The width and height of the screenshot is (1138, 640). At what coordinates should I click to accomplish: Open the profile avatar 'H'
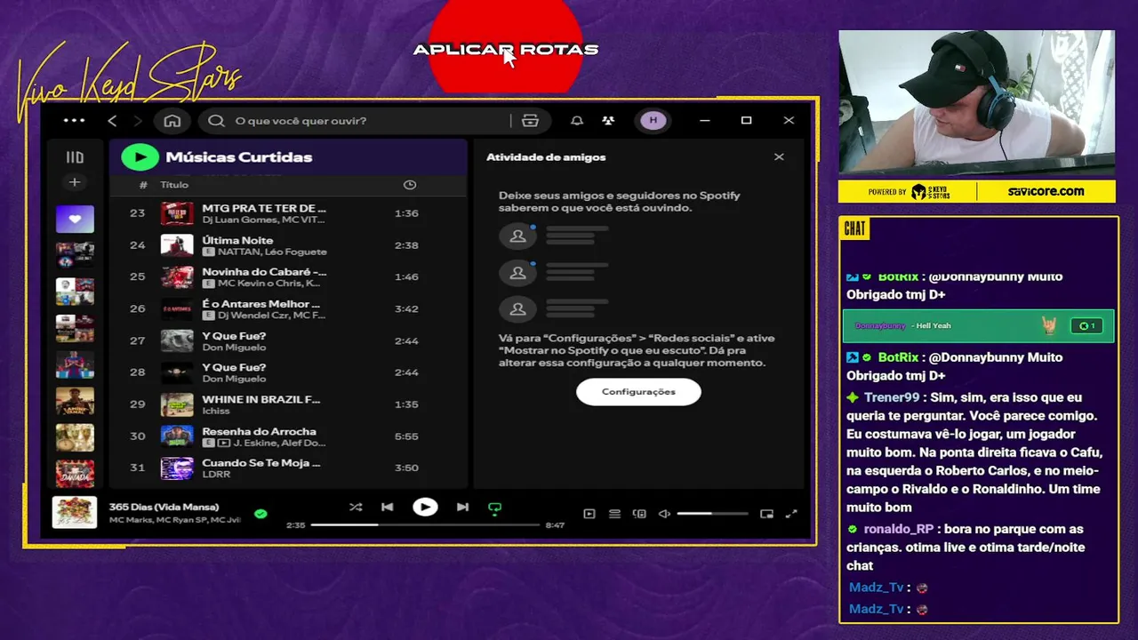click(x=653, y=121)
